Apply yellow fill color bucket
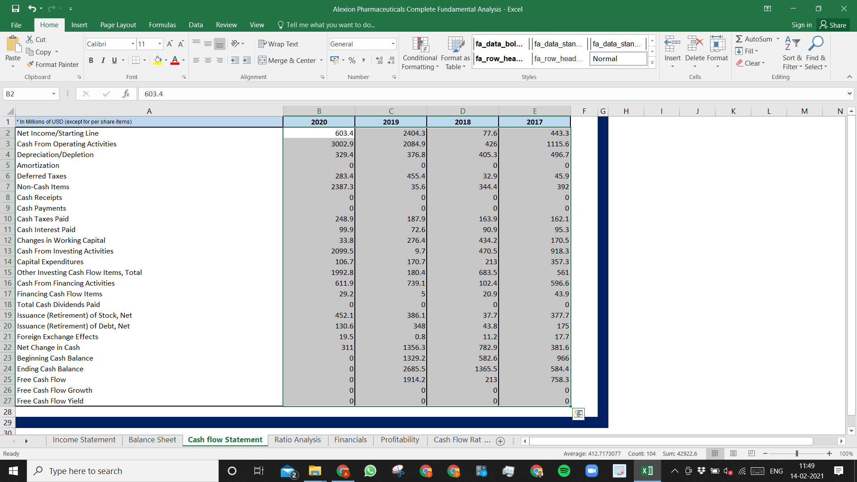 [158, 60]
